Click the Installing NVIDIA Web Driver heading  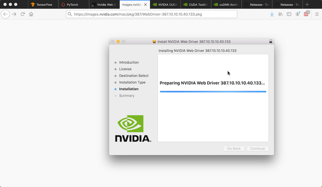[197, 51]
